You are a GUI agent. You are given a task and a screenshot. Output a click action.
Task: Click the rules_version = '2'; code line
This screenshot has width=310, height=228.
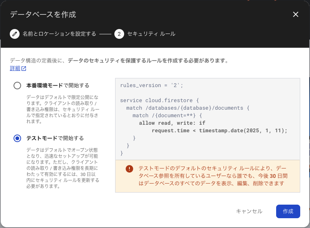(x=152, y=86)
